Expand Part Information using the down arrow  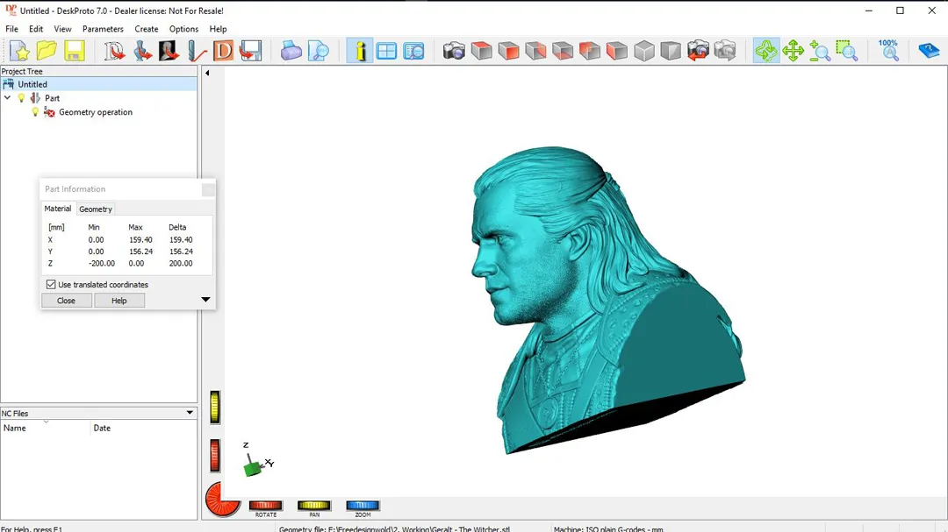click(205, 300)
